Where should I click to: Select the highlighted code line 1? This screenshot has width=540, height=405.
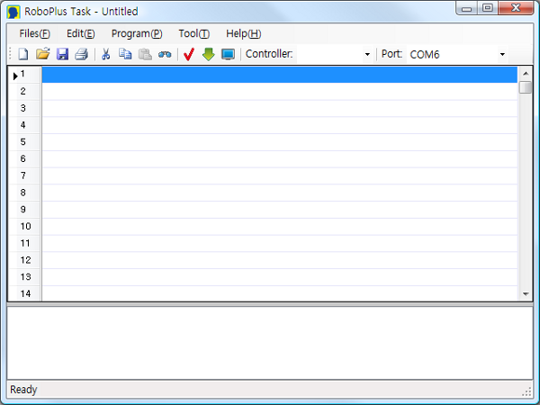(279, 75)
